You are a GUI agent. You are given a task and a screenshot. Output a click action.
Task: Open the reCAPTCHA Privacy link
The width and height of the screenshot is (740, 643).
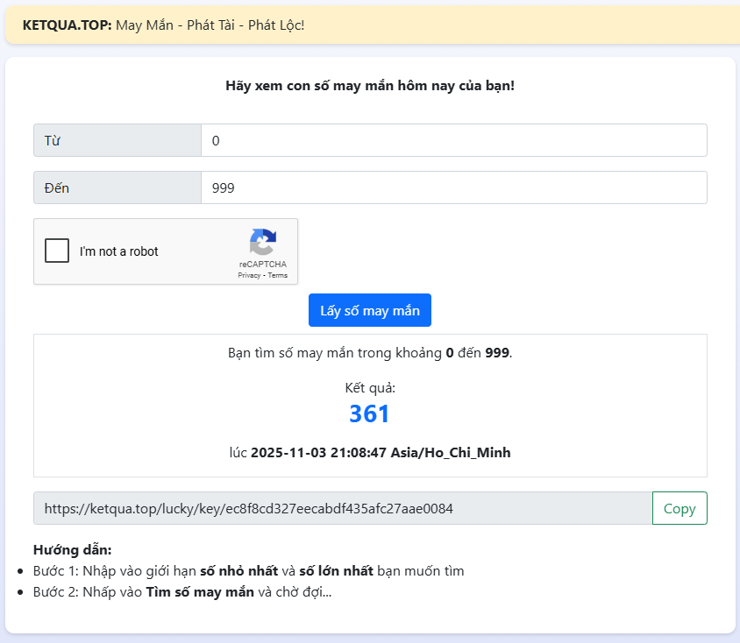coord(249,275)
